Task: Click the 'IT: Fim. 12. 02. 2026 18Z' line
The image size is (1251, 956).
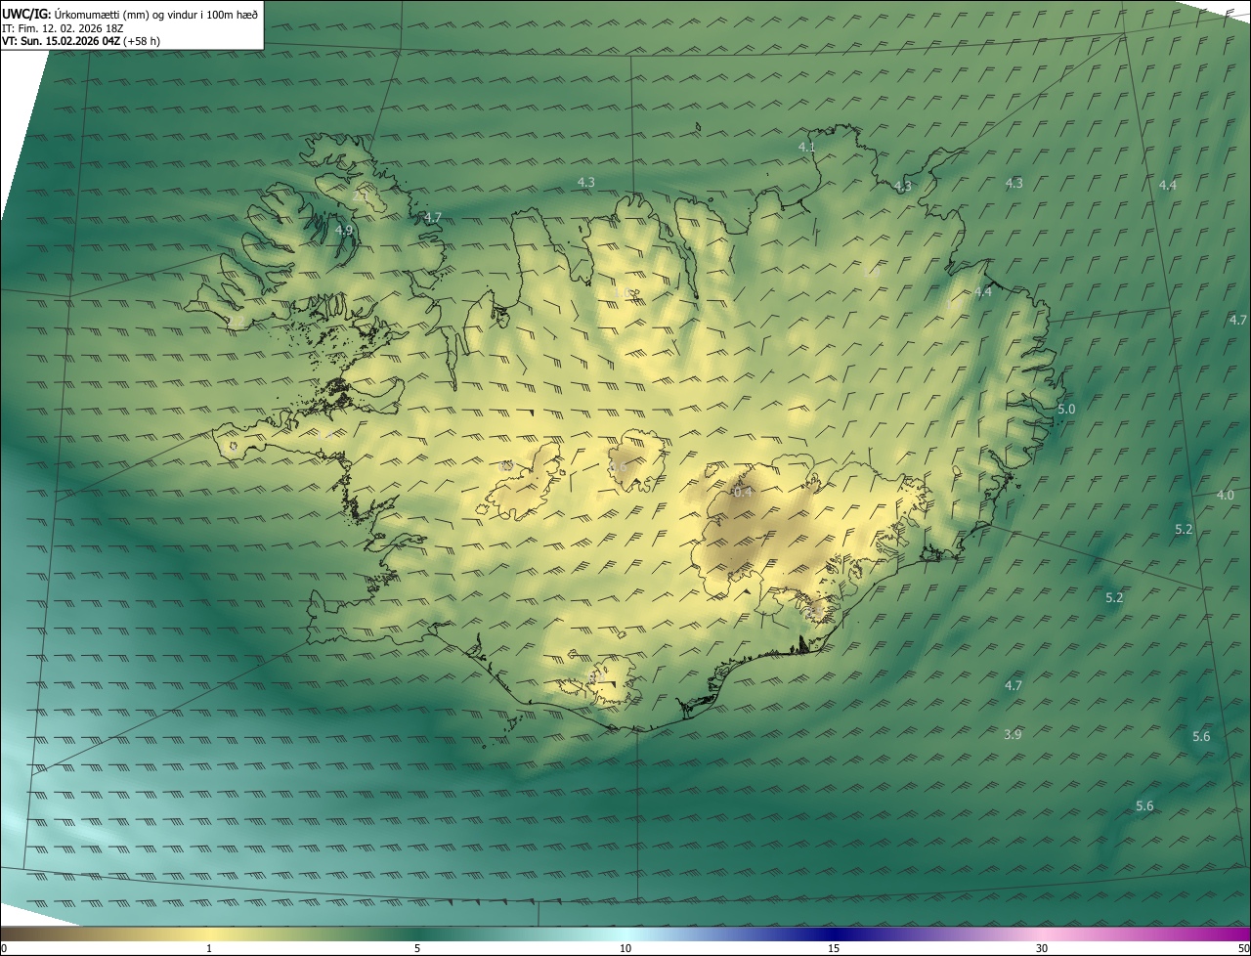Action: (63, 28)
